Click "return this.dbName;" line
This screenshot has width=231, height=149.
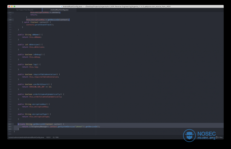pos(32,37)
